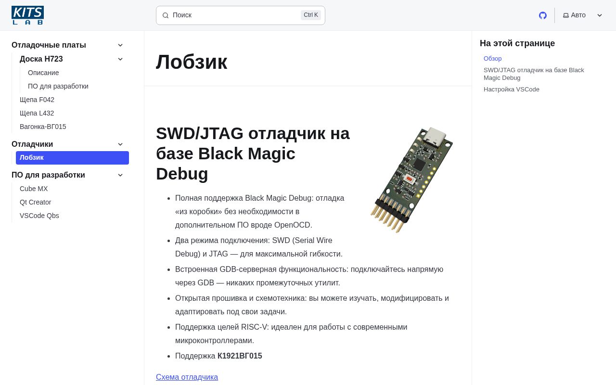Image resolution: width=616 pixels, height=385 pixels.
Task: Open ПО для разработки under Доска H723
Action: tap(58, 86)
